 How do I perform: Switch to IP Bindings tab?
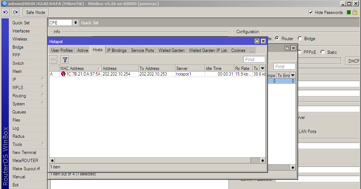[x=117, y=50]
